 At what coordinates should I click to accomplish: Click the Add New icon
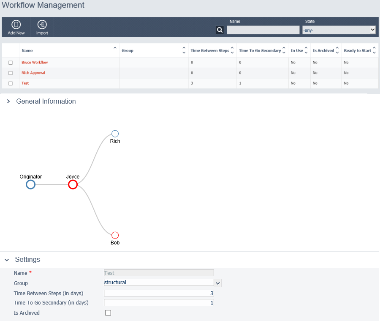16,27
